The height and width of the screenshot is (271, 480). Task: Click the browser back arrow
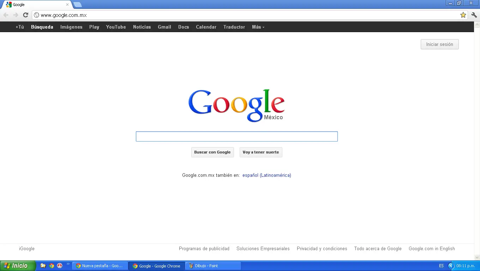[x=6, y=15]
